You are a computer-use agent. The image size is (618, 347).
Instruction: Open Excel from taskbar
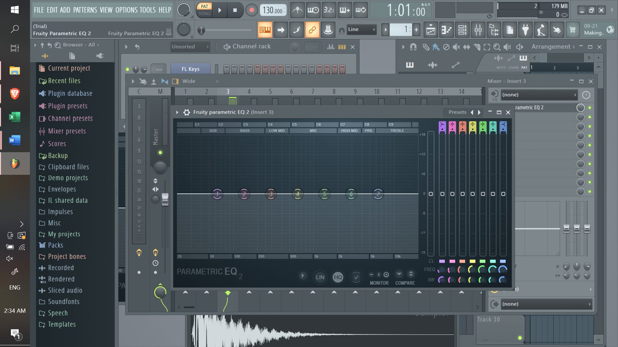pyautogui.click(x=15, y=117)
